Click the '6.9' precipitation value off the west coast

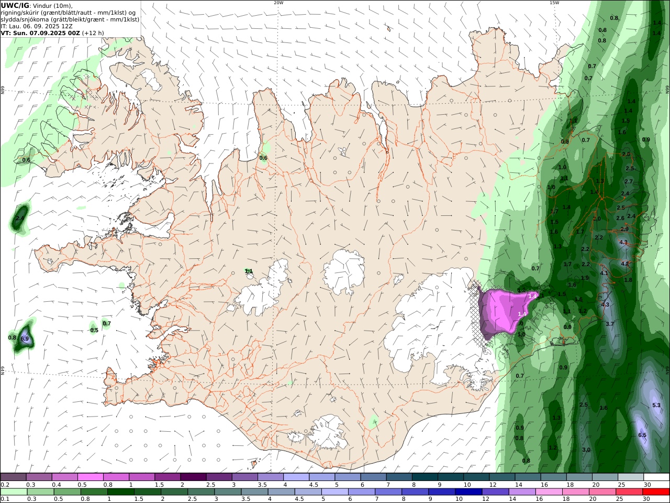[x=25, y=339]
